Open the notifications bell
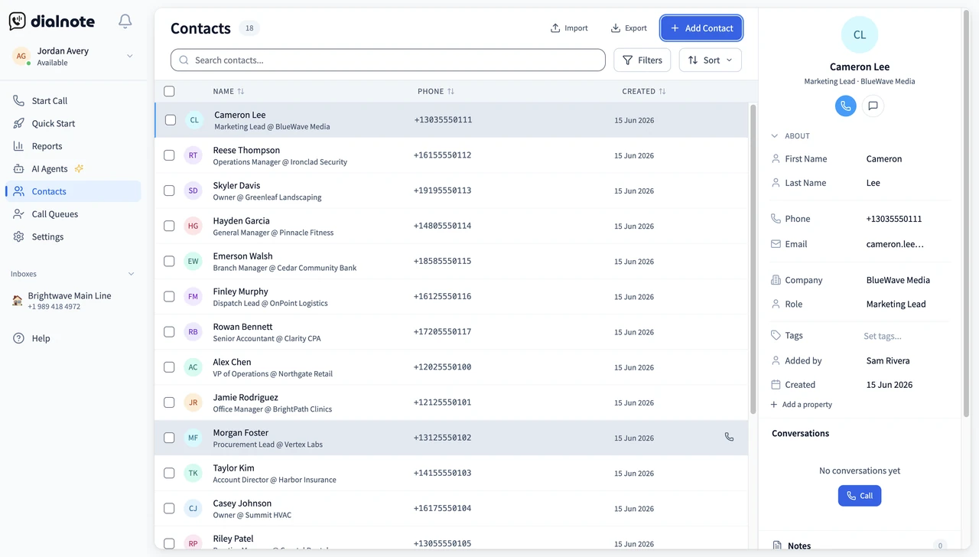This screenshot has width=979, height=557. coord(125,21)
